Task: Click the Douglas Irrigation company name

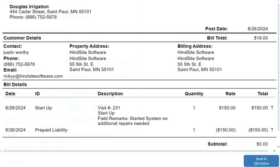Action: click(x=29, y=7)
